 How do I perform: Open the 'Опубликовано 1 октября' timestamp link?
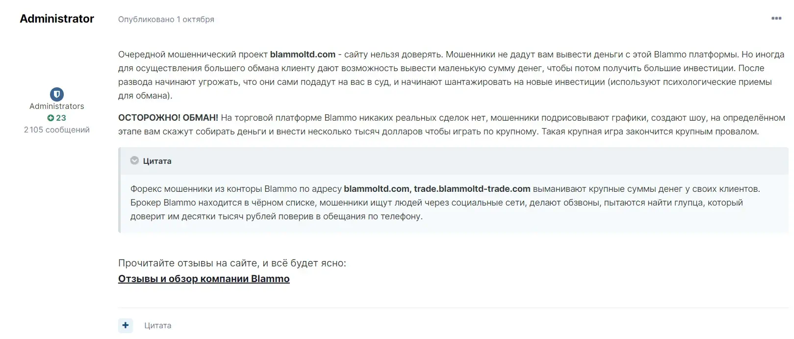[166, 19]
